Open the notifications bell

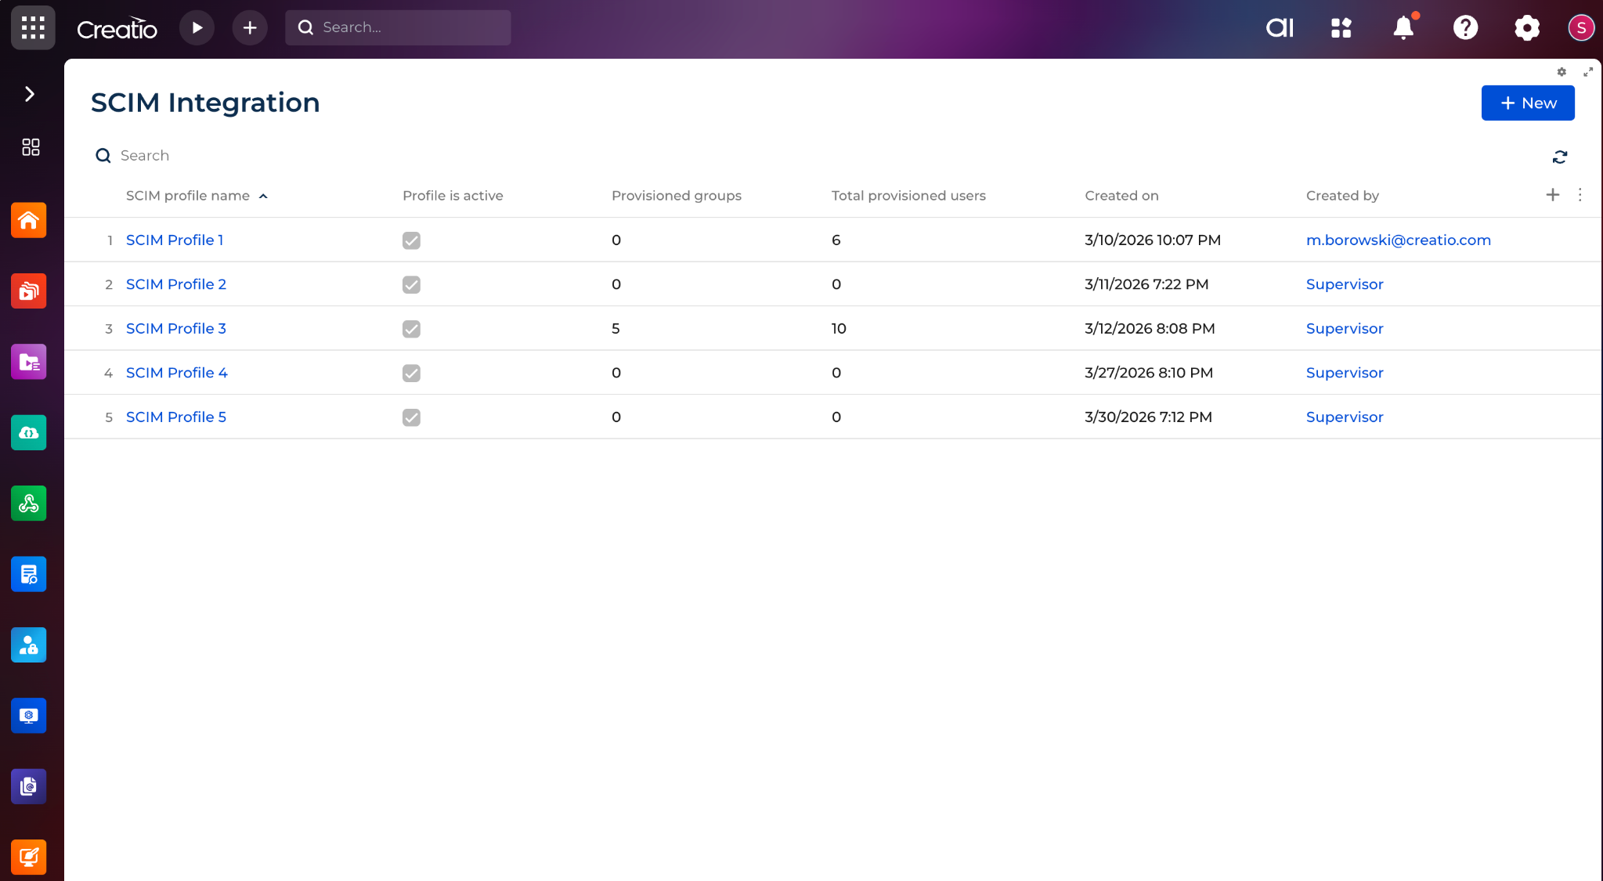1403,28
